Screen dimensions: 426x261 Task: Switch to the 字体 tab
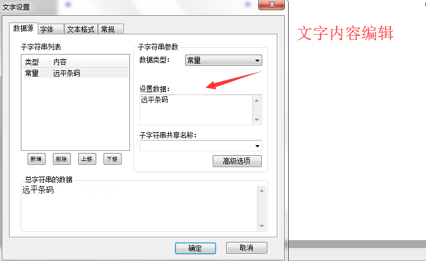point(51,29)
